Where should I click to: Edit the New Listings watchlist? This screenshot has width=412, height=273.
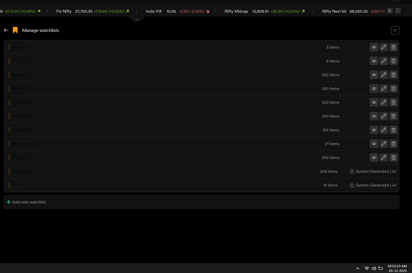(x=384, y=144)
